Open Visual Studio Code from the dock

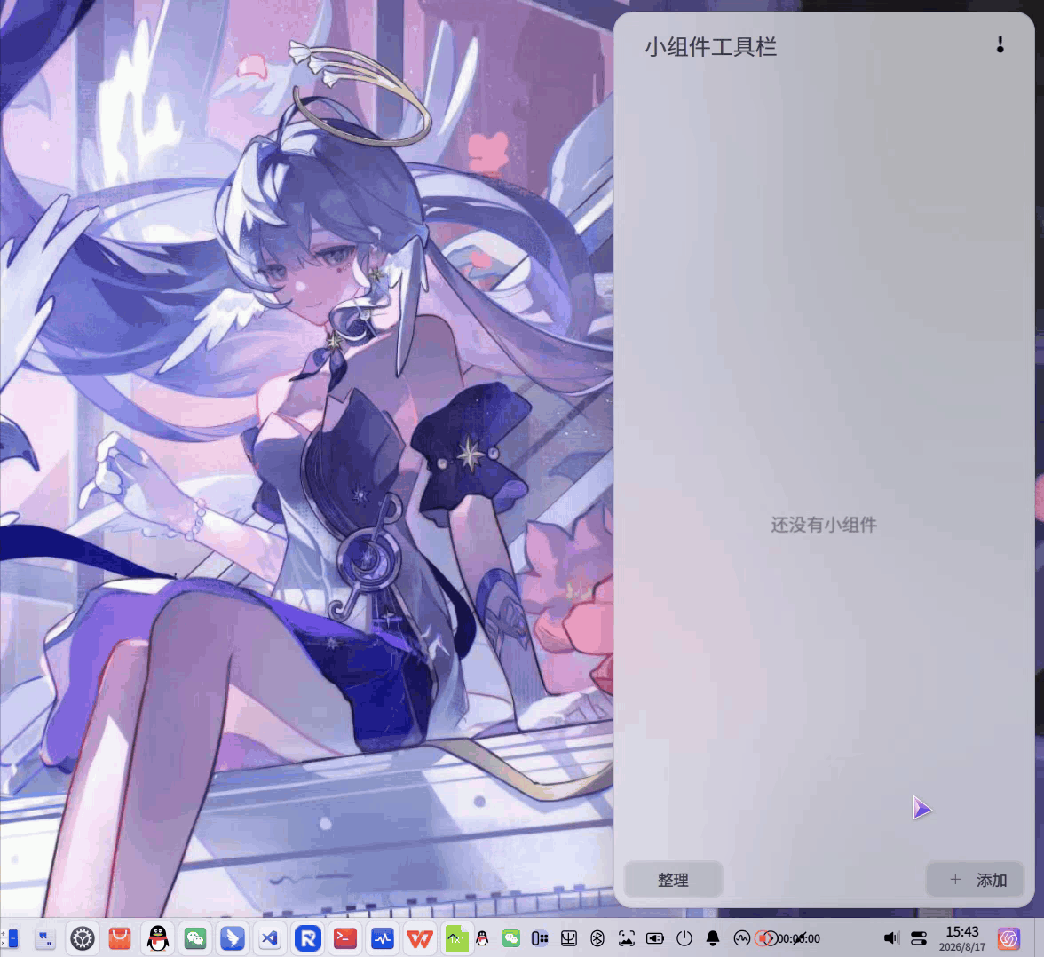[x=270, y=938]
